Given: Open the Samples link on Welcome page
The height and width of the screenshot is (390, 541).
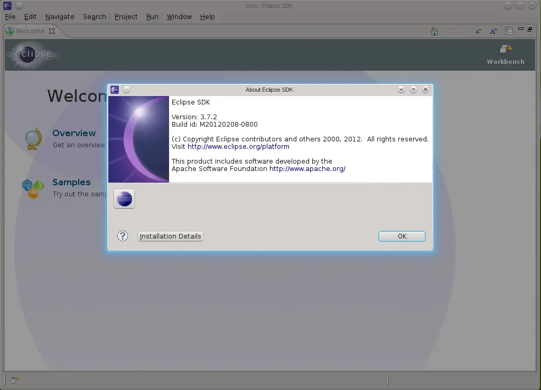Looking at the screenshot, I should coord(71,182).
